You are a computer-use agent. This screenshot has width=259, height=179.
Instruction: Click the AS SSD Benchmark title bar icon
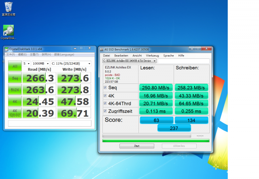102,49
